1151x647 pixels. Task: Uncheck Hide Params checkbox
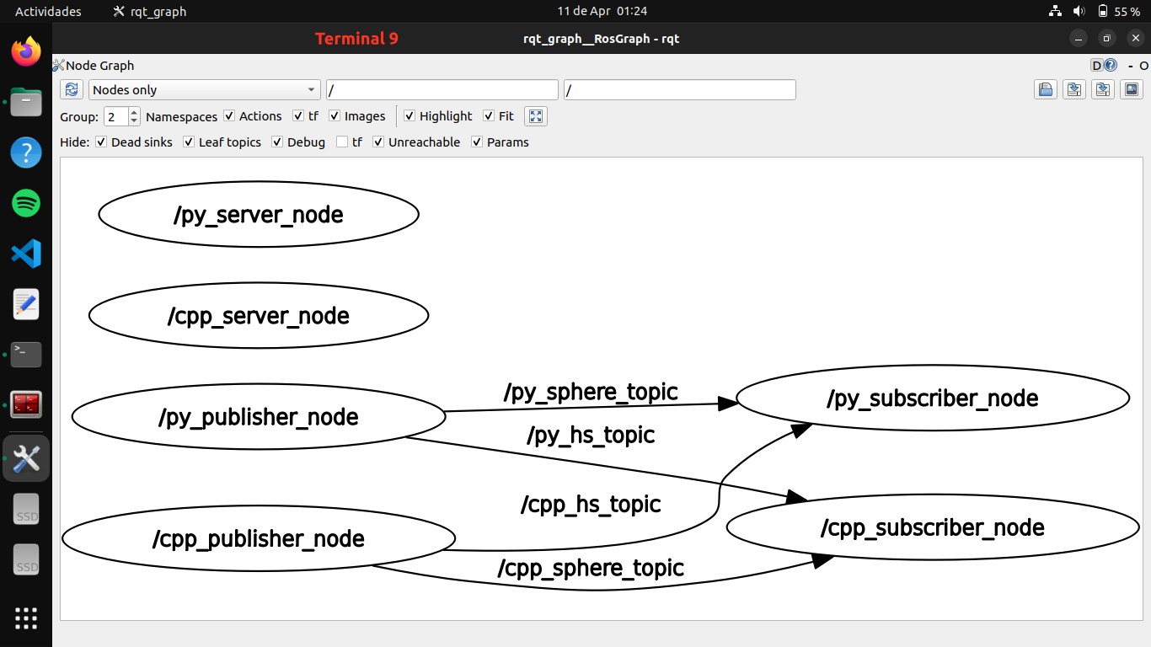[x=477, y=142]
